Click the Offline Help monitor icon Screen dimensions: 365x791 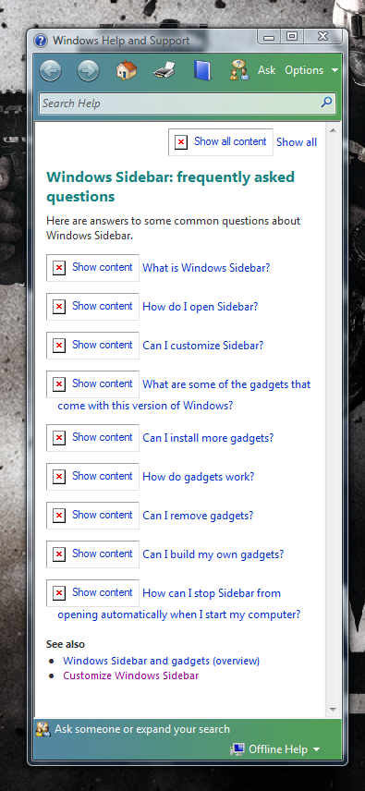(x=237, y=749)
